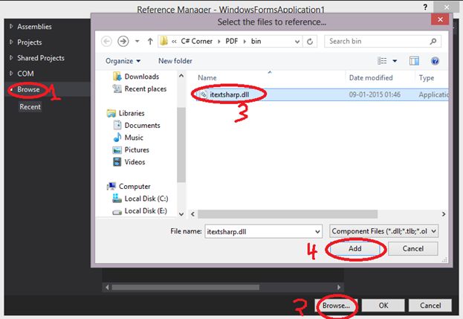Click the folder icon in address bar

tap(164, 41)
